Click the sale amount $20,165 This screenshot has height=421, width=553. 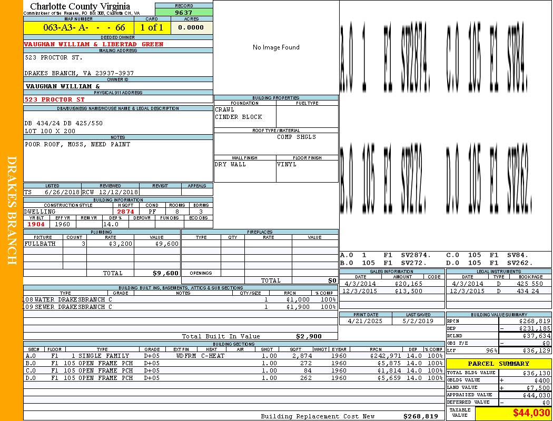tap(408, 284)
